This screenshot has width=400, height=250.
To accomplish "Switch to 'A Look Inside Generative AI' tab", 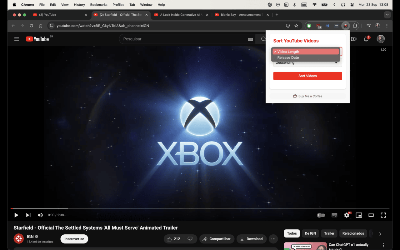I will point(181,15).
